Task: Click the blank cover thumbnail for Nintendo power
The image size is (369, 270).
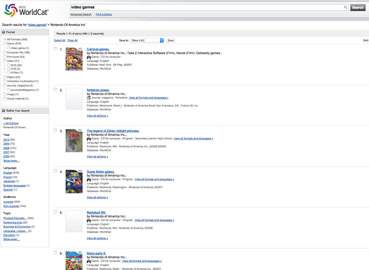Action: click(x=74, y=99)
